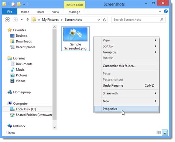
Task: Go up one folder level
Action: click(x=28, y=20)
